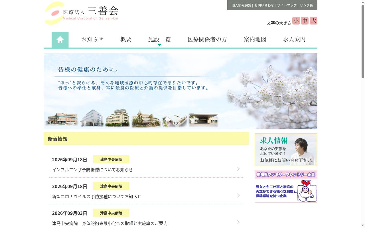
Task: Expand the 施設一覧 dropdown menu
Action: (x=159, y=40)
